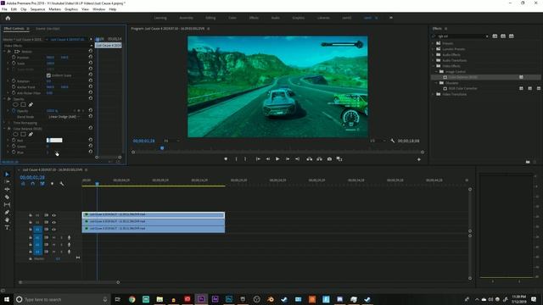Lock the top video track
This screenshot has height=305, width=543.
[31, 215]
